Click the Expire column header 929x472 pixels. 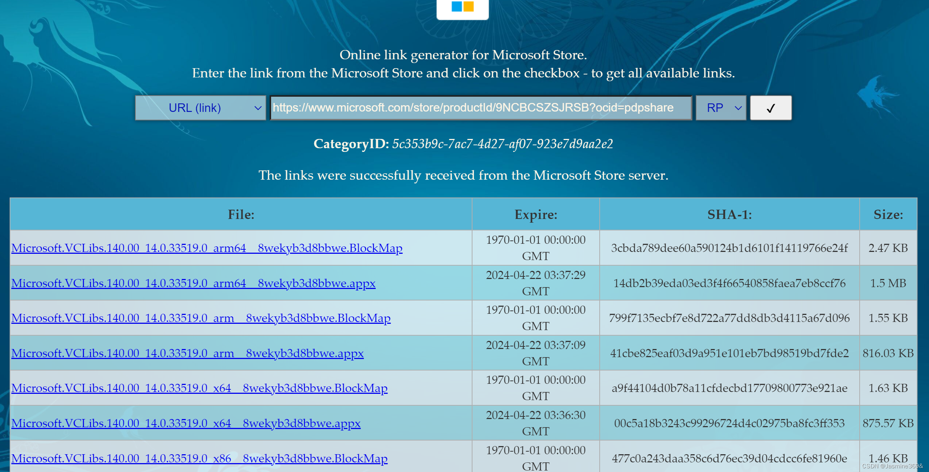point(536,215)
